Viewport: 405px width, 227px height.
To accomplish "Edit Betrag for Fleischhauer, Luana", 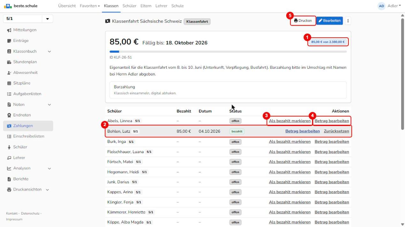I will click(332, 152).
